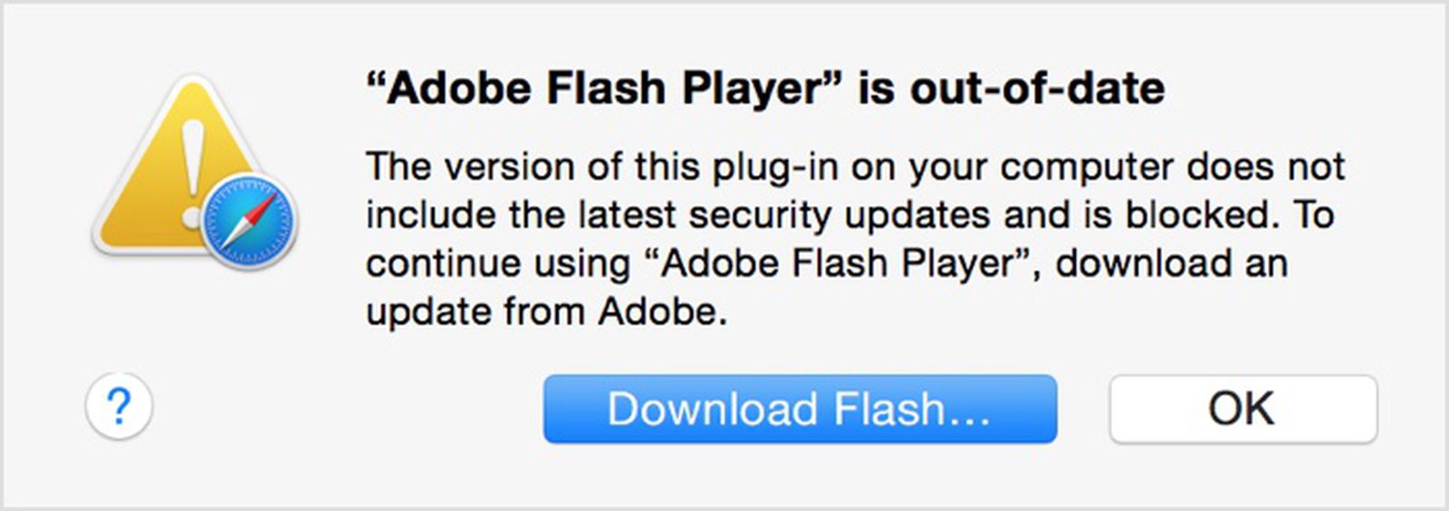Click the bold "is out-of-date" title text
This screenshot has width=1449, height=511.
pyautogui.click(x=1011, y=89)
